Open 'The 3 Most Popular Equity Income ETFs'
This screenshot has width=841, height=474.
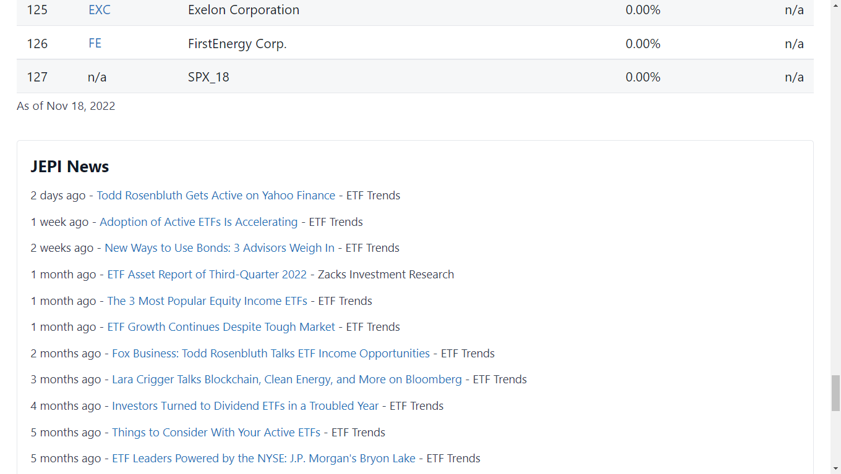pyautogui.click(x=207, y=301)
